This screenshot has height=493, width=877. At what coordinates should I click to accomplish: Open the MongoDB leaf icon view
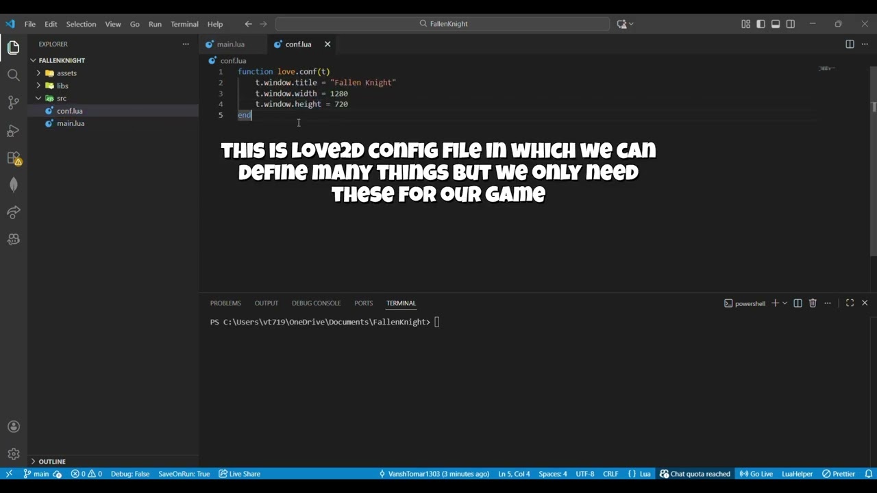pos(14,185)
